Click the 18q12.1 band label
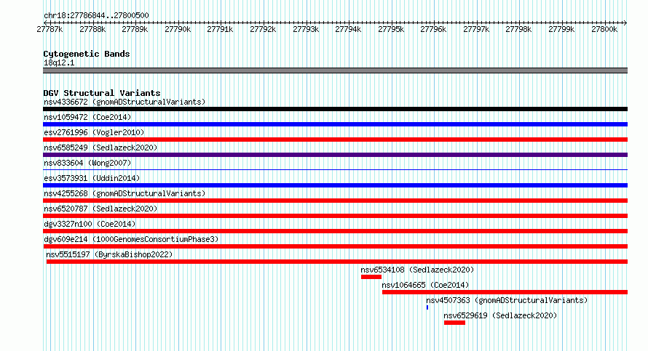The height and width of the screenshot is (351, 648). 59,62
